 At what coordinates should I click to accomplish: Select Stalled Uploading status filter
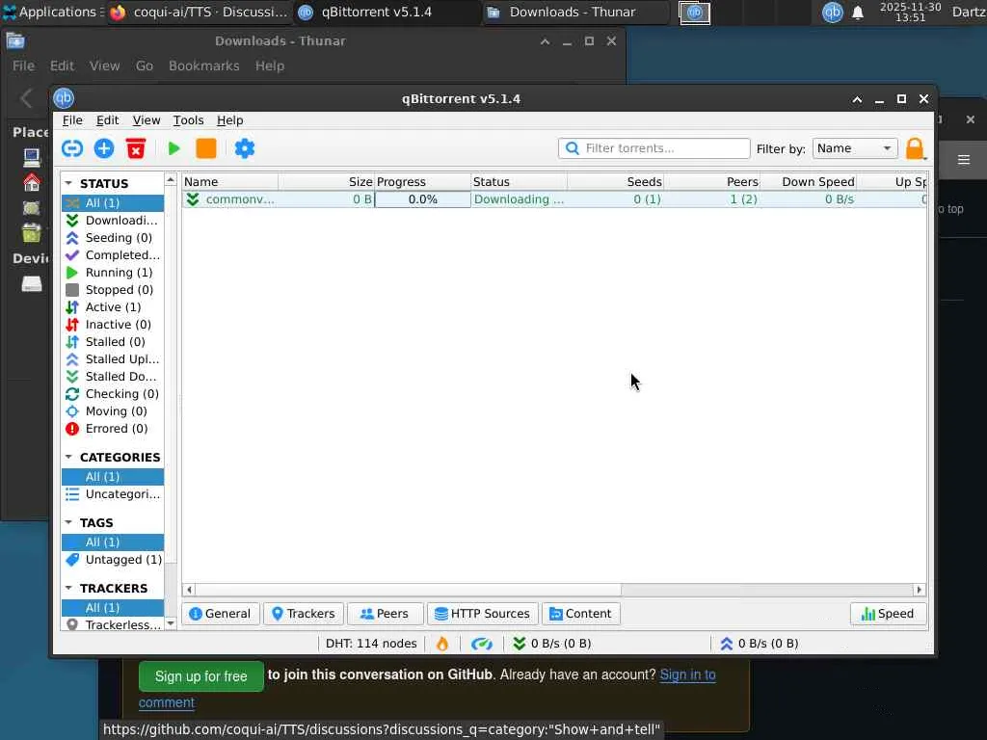click(x=113, y=358)
